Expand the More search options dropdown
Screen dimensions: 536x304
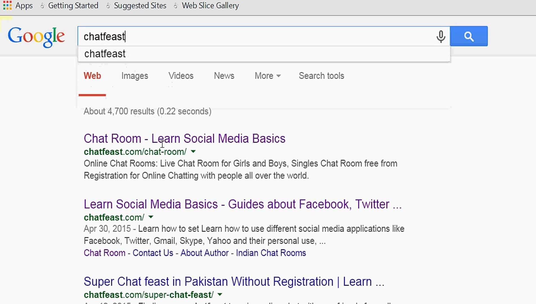267,76
